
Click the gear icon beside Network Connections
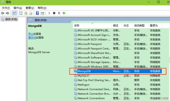[75, 98]
